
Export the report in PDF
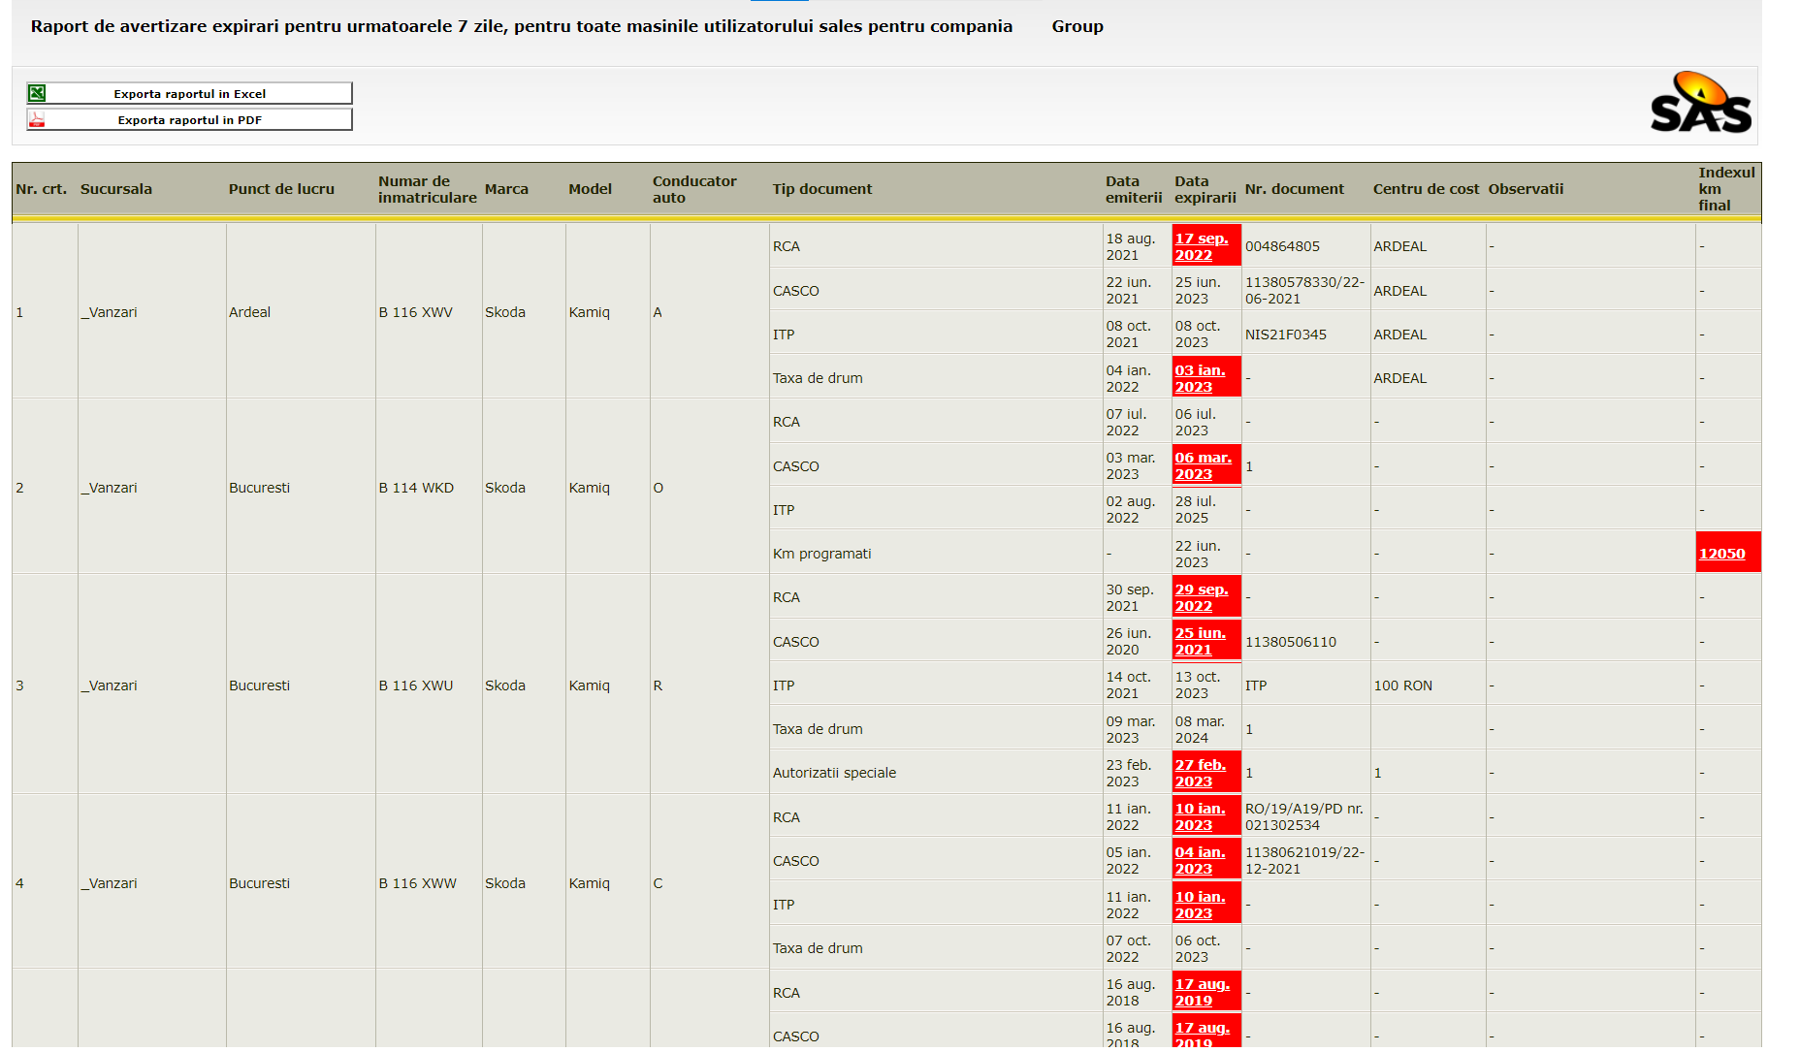pos(190,119)
